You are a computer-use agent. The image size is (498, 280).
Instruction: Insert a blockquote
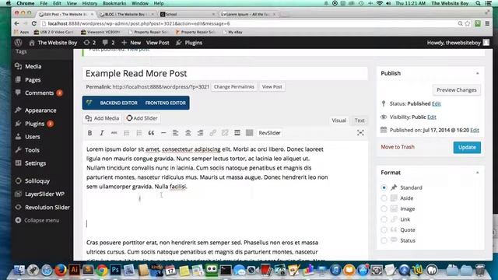[x=151, y=133]
